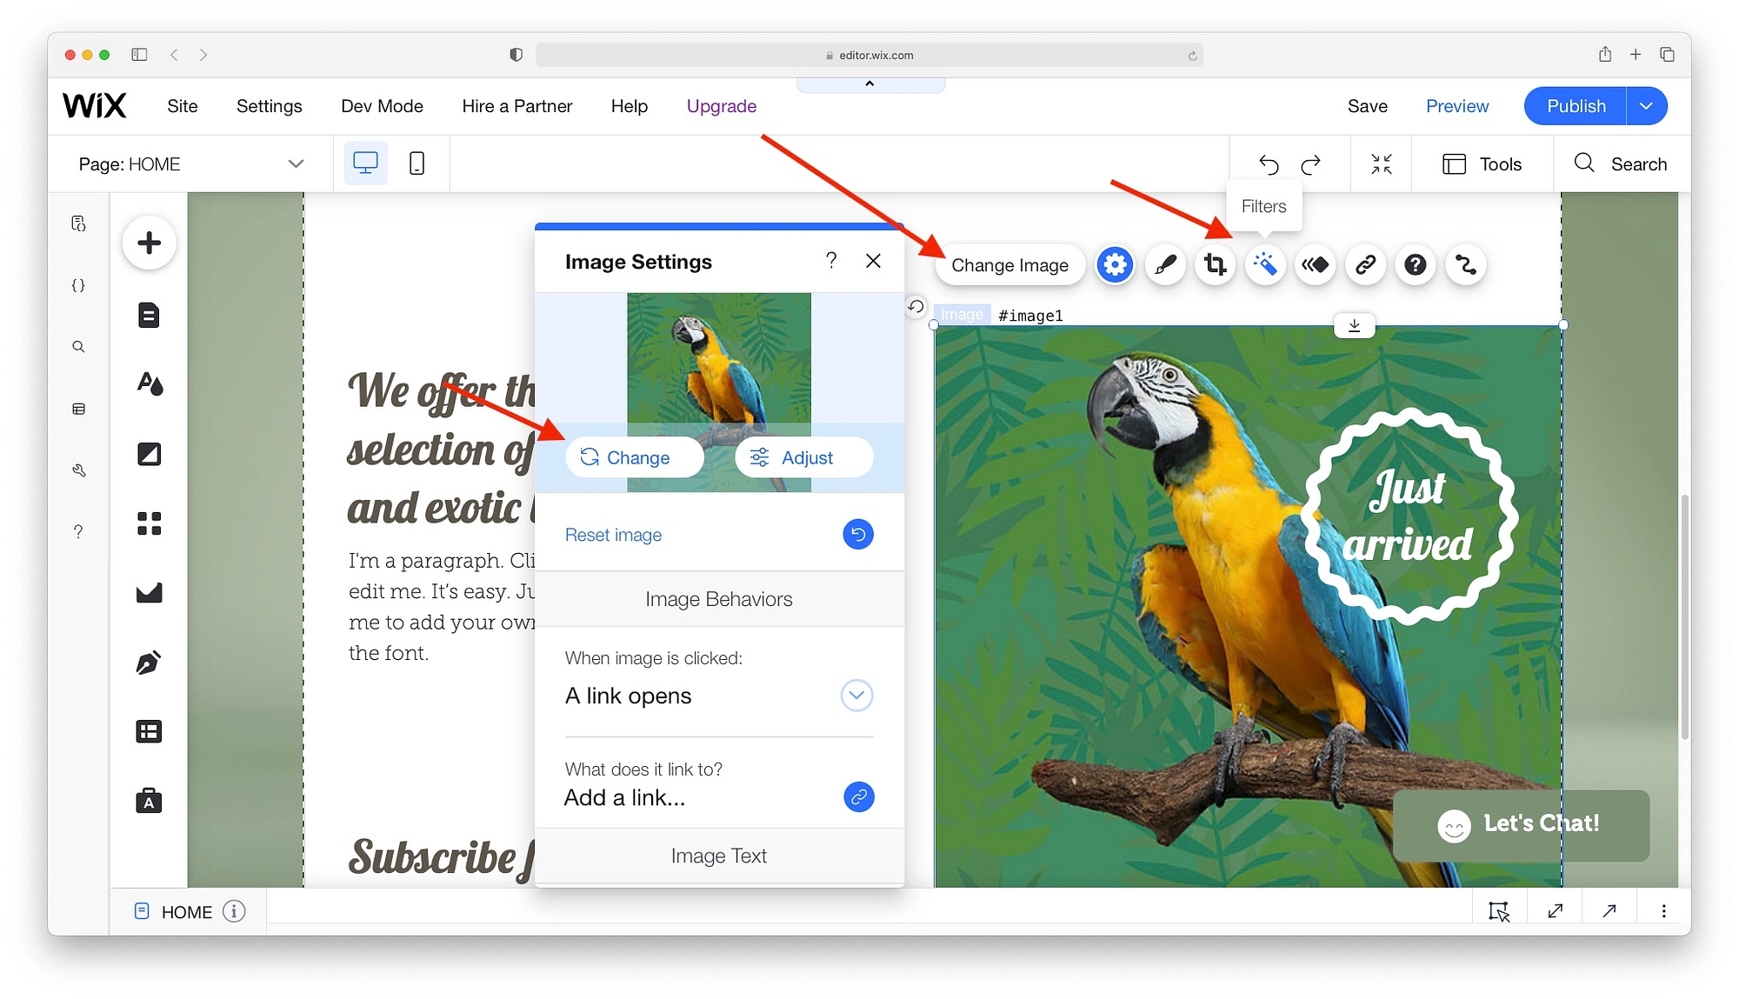Click the Design paintbrush icon
This screenshot has height=999, width=1739.
point(1165,264)
